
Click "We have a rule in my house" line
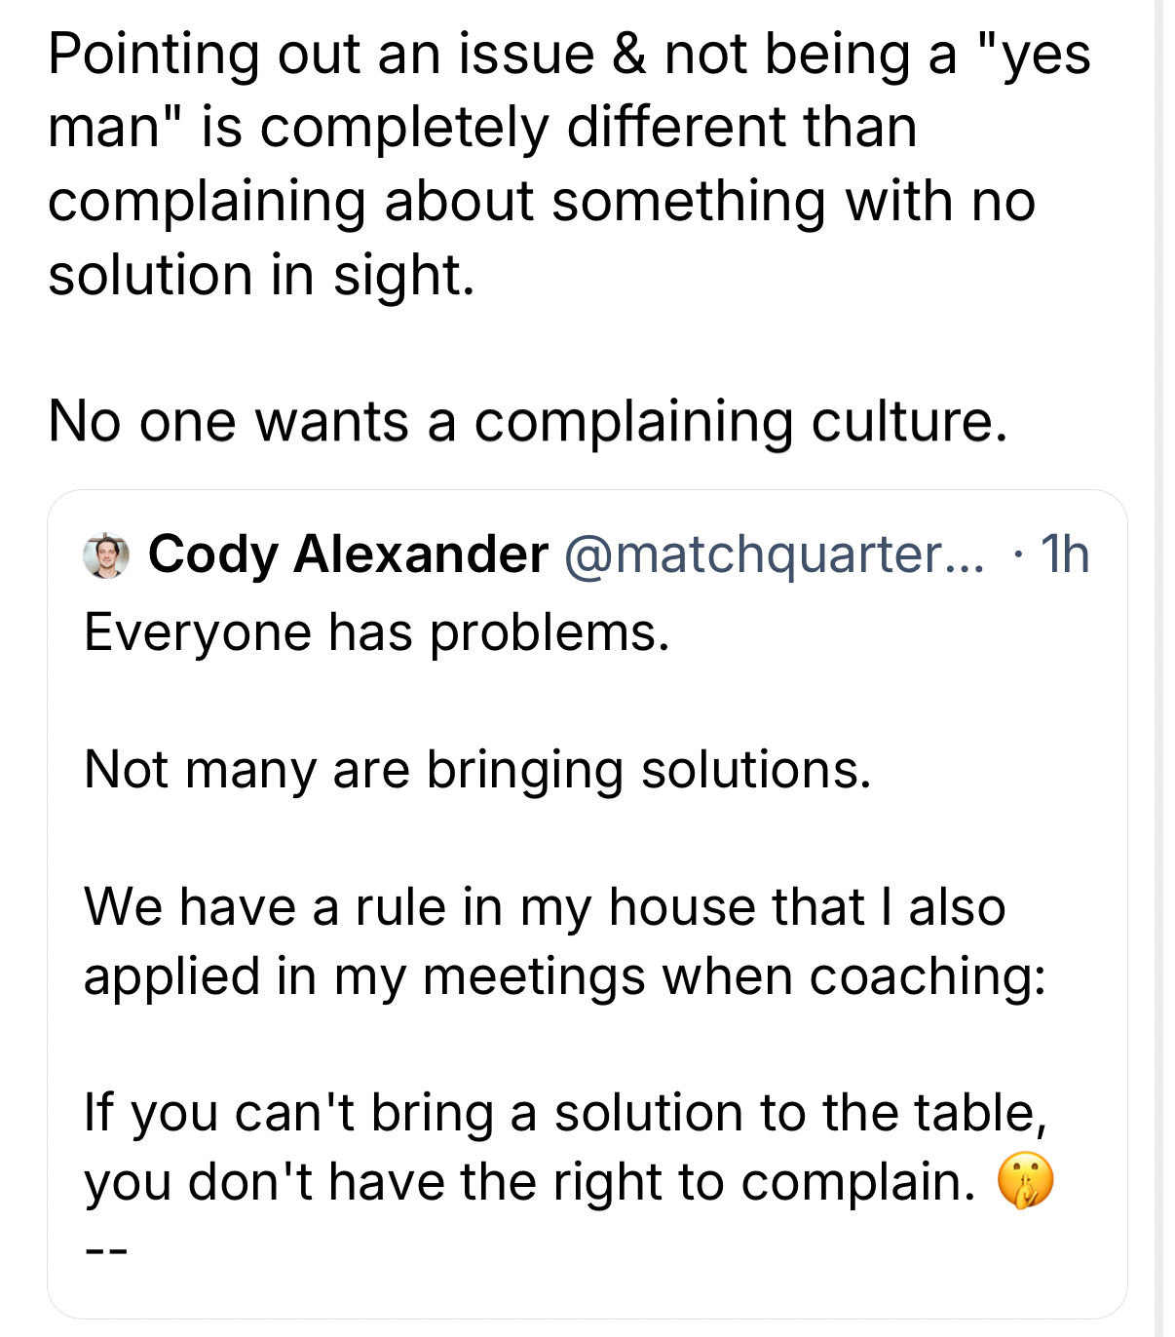pyautogui.click(x=545, y=907)
